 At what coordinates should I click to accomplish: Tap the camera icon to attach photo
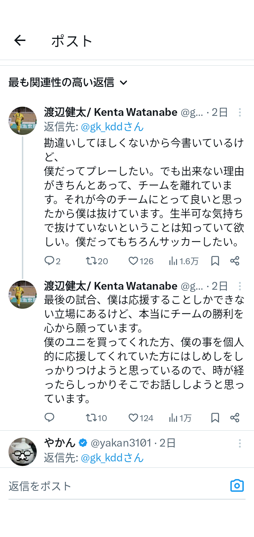click(237, 485)
